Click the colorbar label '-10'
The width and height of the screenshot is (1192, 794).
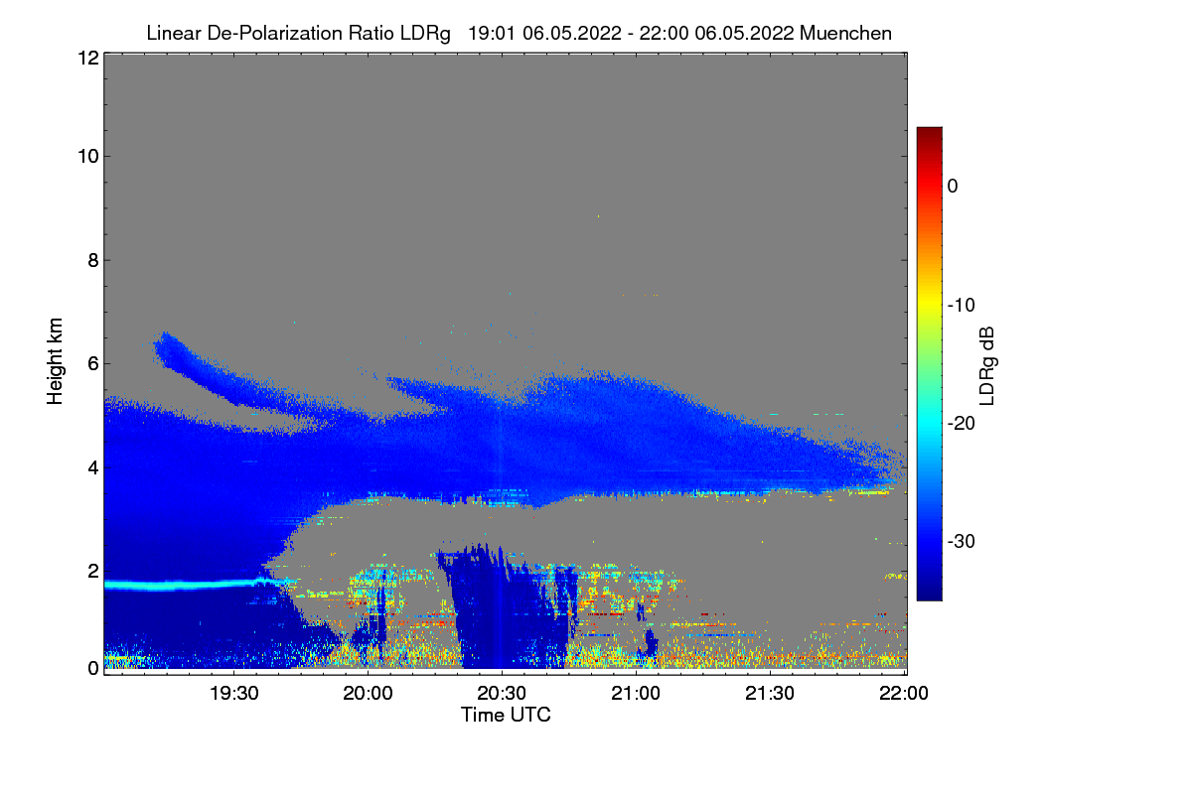962,305
